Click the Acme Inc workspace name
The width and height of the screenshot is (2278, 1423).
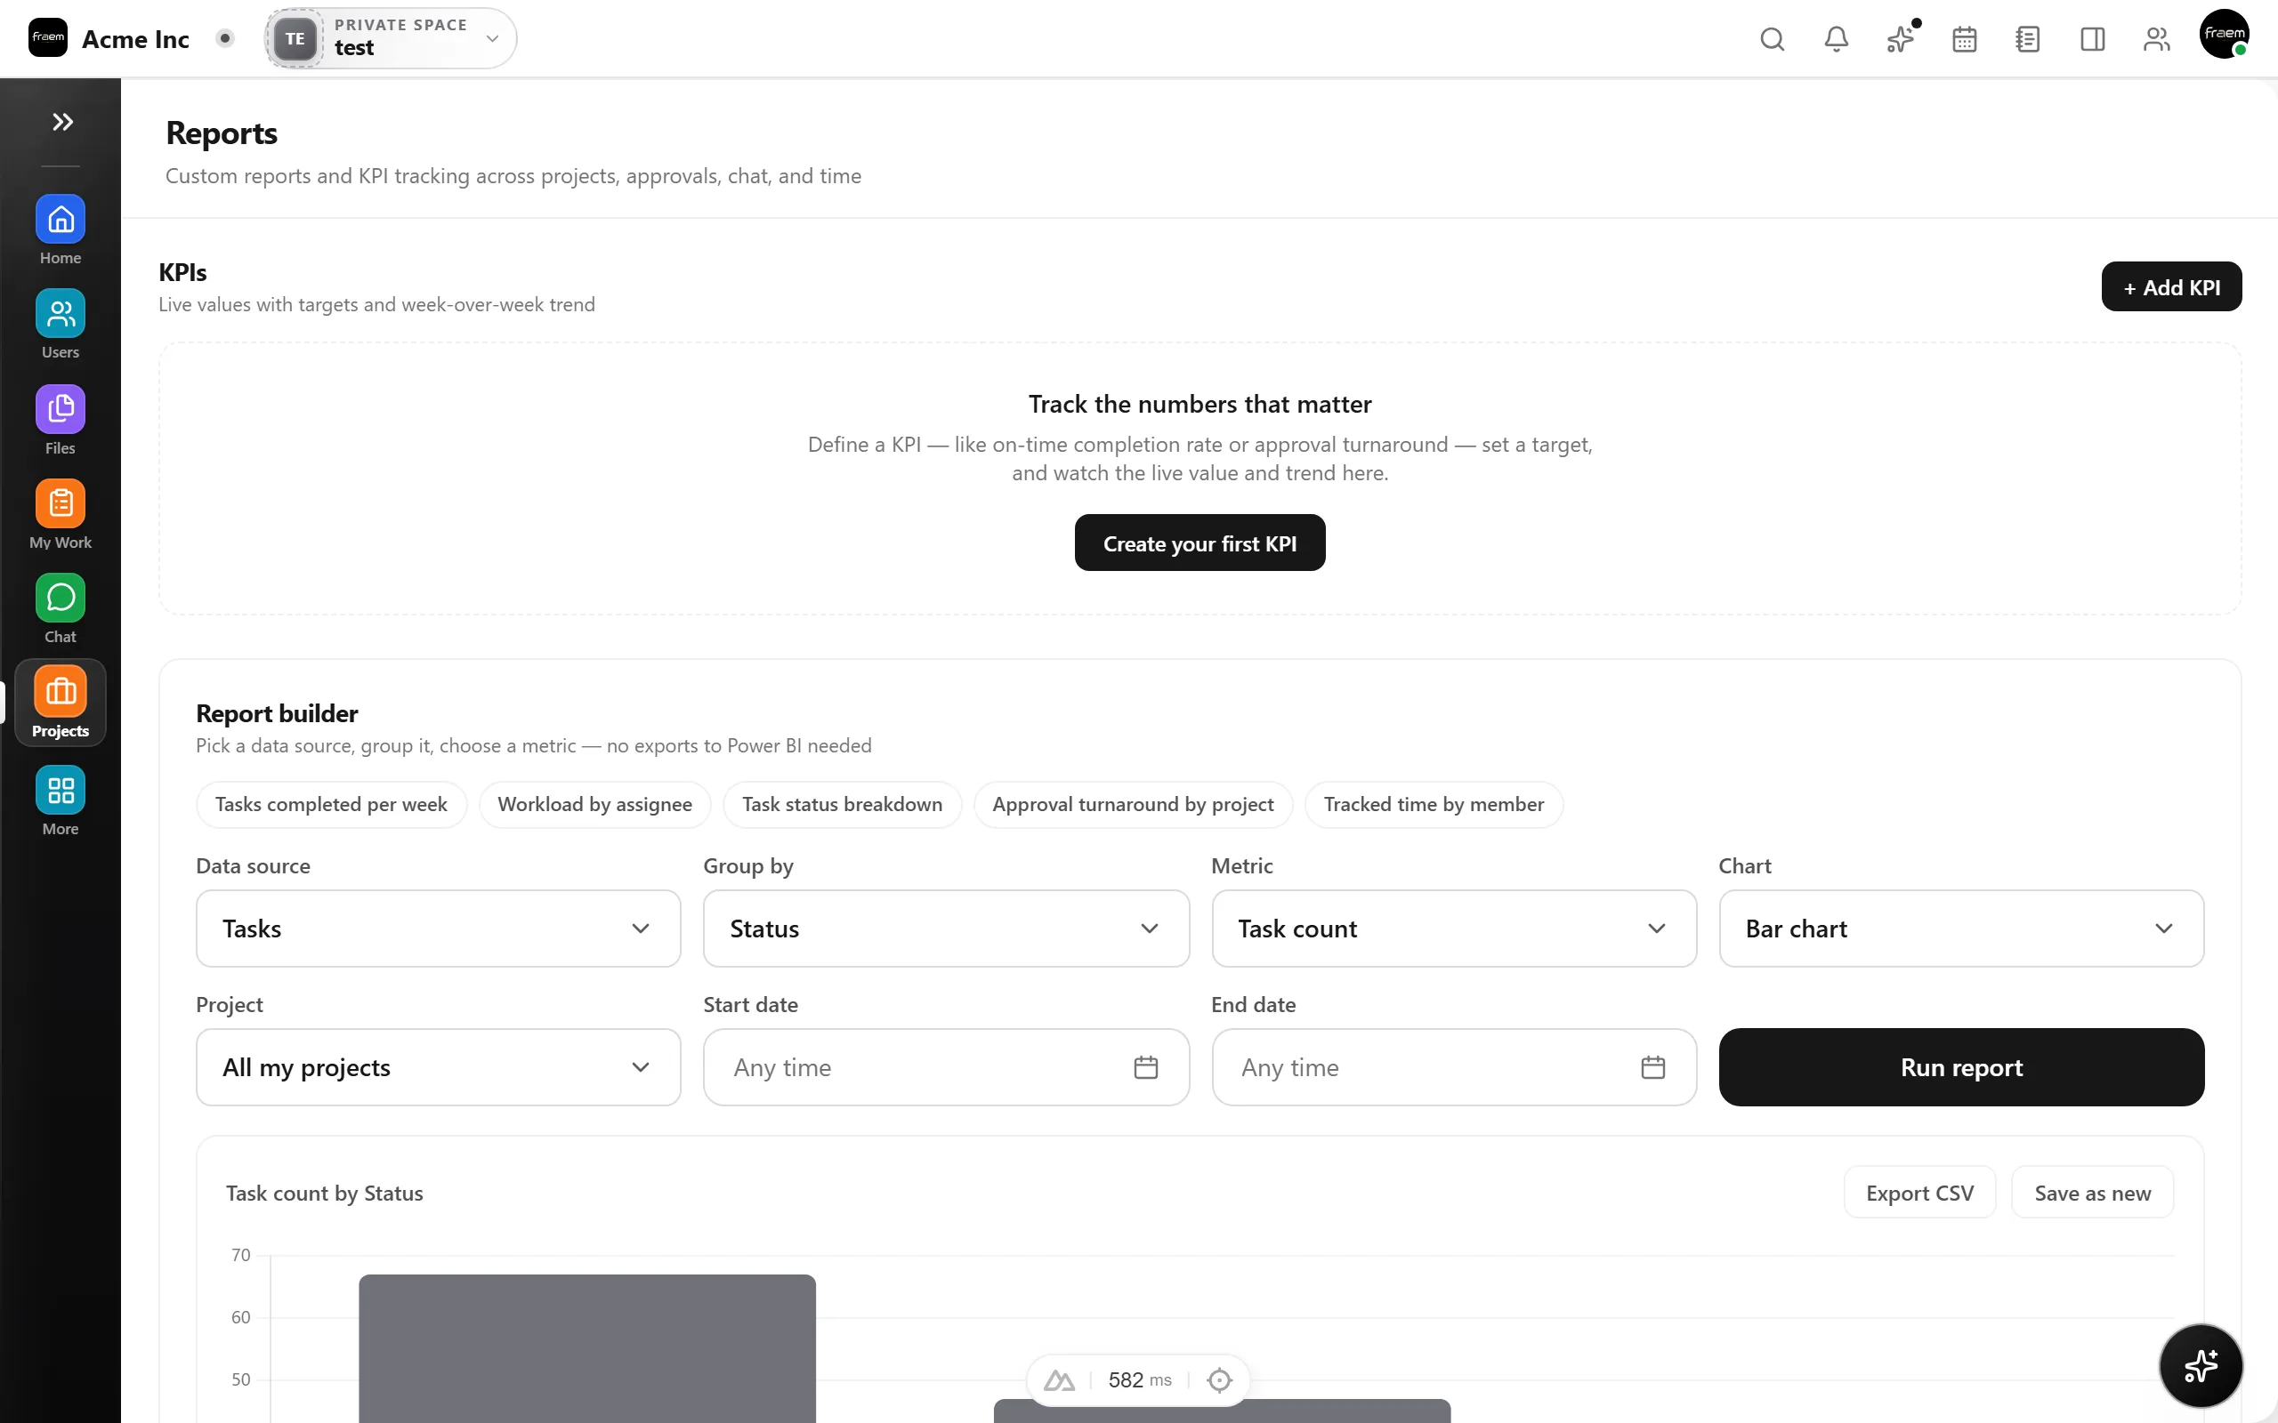[135, 38]
